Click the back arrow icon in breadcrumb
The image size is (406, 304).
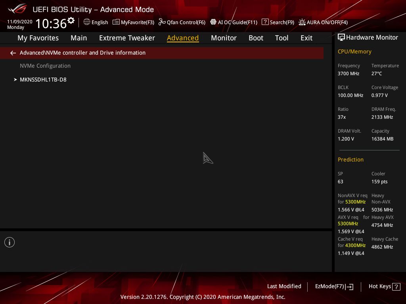point(13,53)
